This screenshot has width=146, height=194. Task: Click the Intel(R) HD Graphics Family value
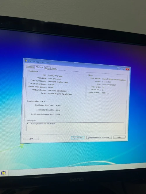pos(58,82)
